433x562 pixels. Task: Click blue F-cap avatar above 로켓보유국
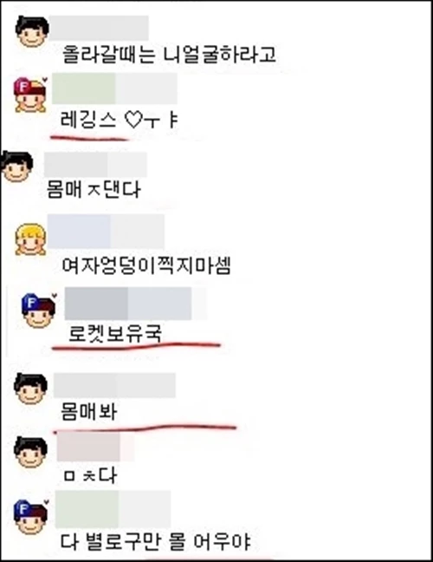coord(39,310)
